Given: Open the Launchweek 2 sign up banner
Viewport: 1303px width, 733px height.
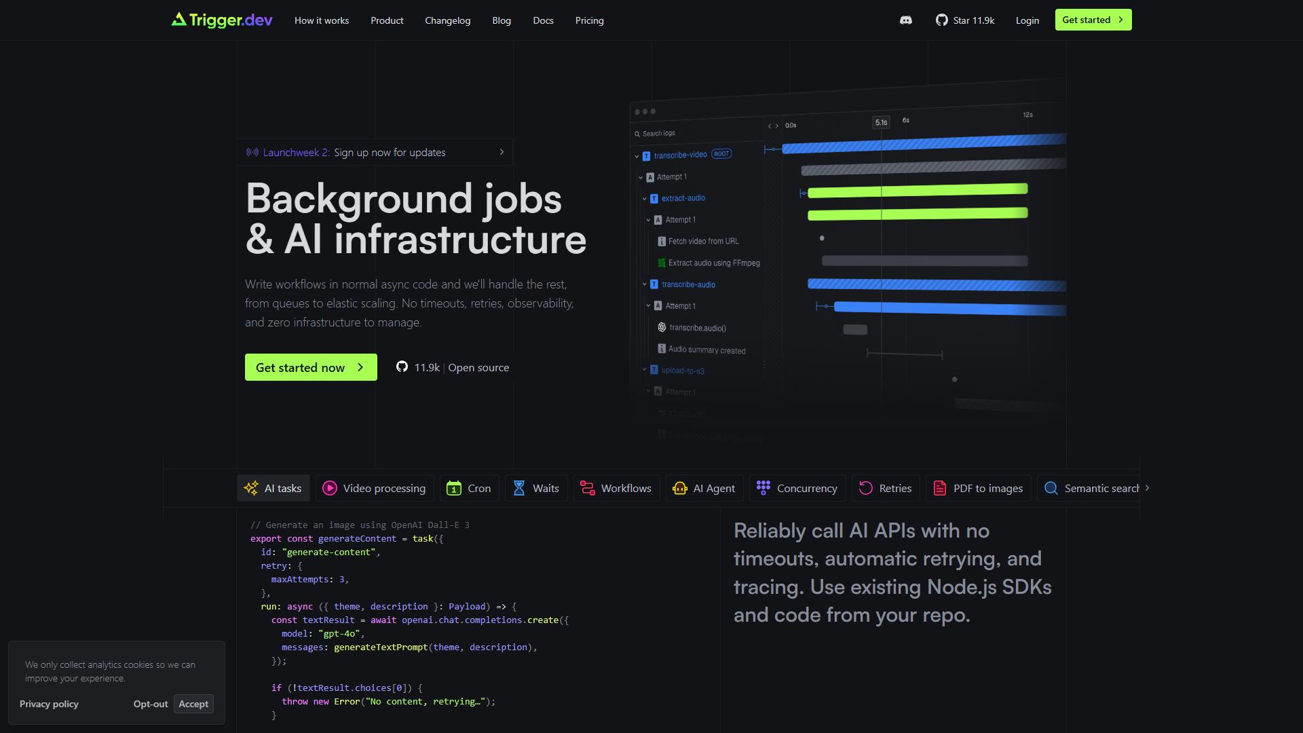Looking at the screenshot, I should [375, 152].
